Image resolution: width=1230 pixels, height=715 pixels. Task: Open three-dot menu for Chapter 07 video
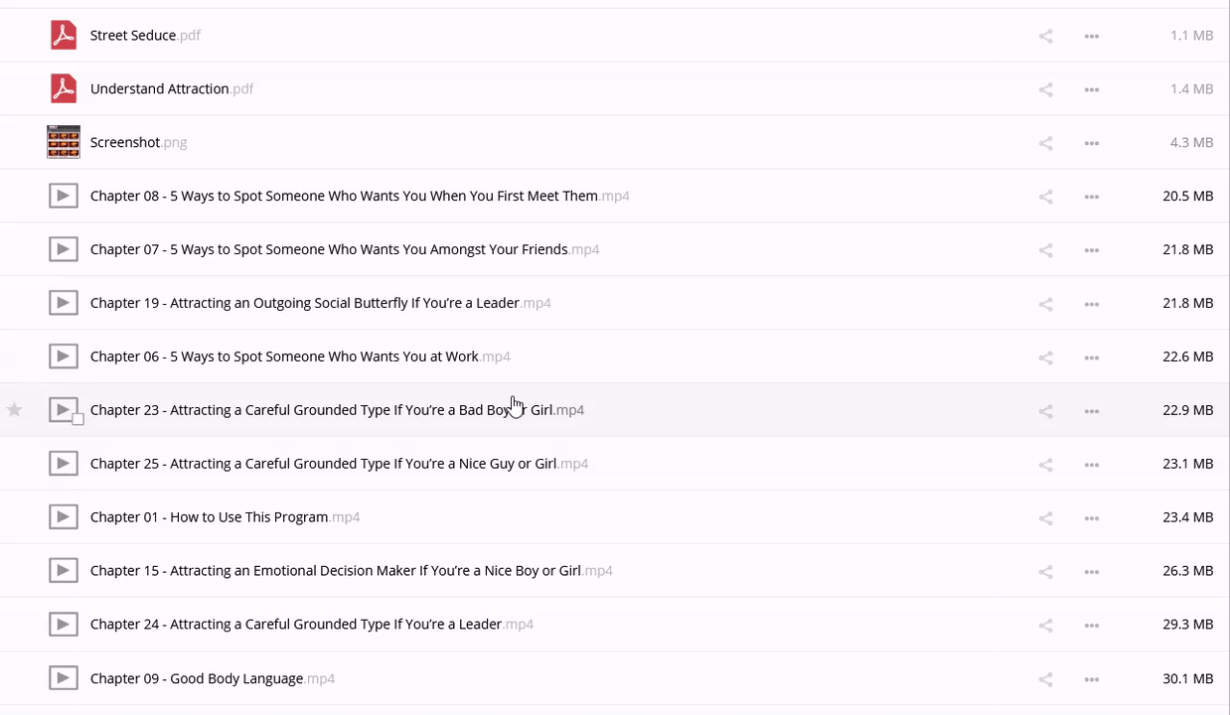pos(1091,250)
